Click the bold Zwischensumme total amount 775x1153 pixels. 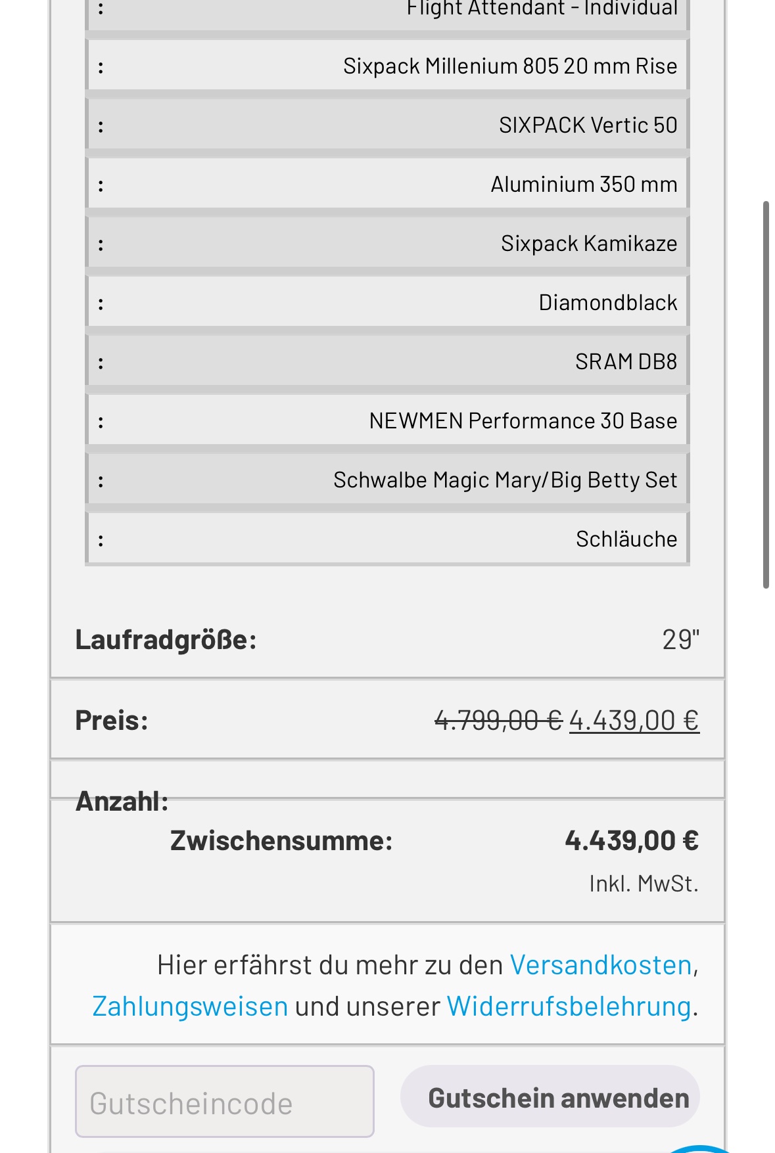click(x=631, y=841)
